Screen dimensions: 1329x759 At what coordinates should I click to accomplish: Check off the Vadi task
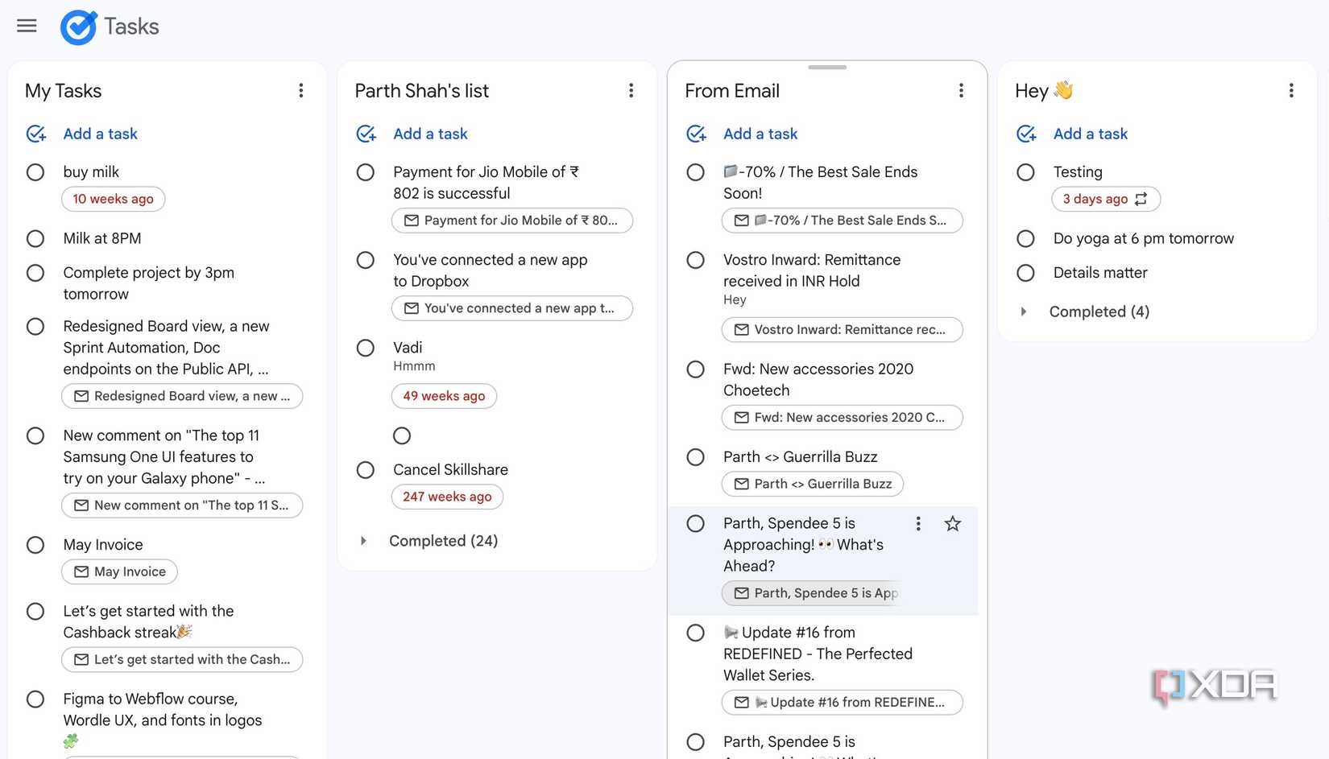366,348
